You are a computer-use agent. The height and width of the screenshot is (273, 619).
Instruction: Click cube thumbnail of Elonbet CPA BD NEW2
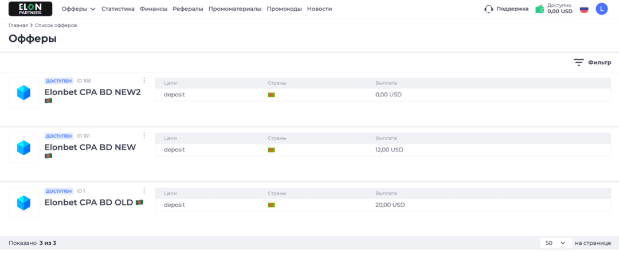pos(23,93)
